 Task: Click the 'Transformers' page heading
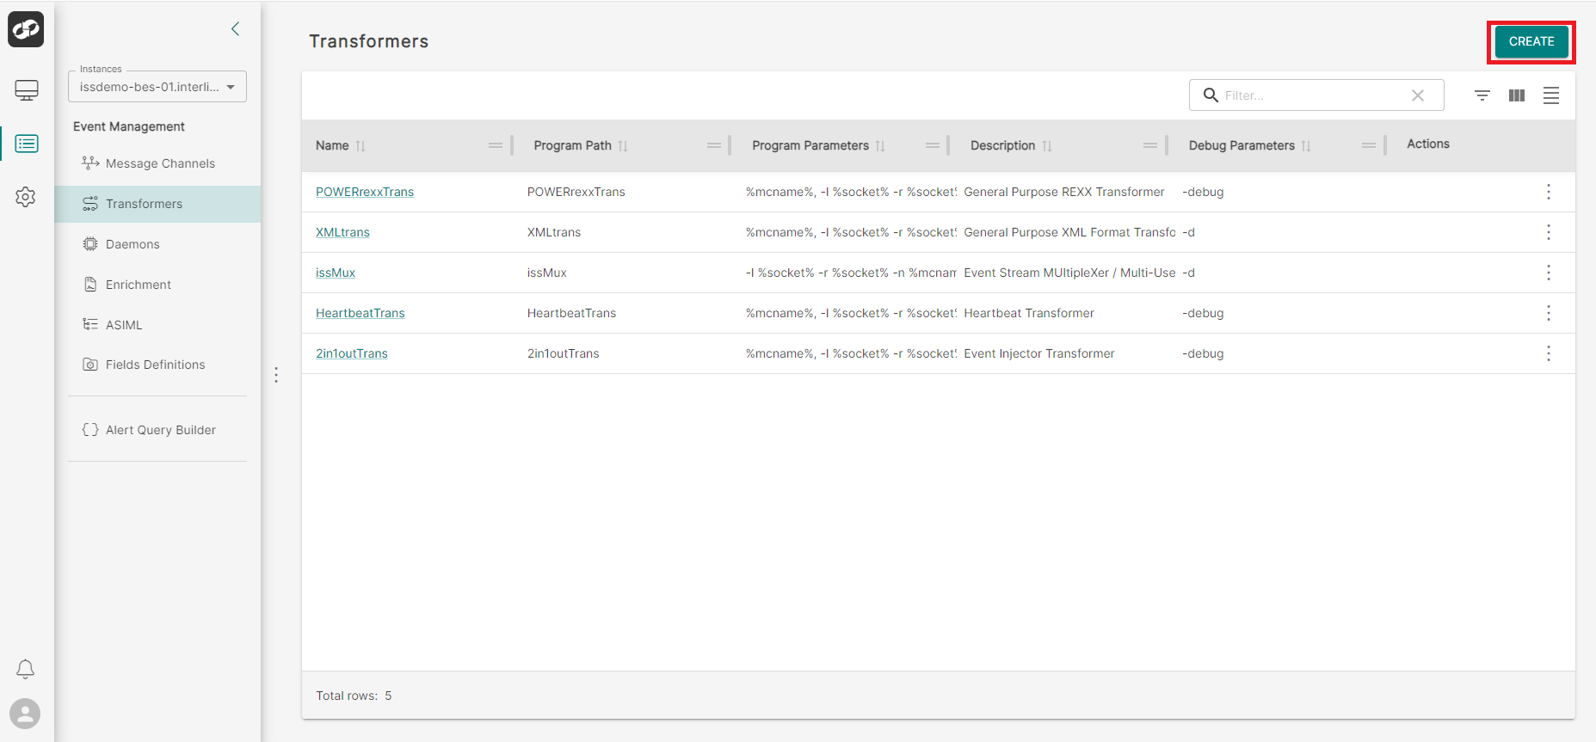click(369, 41)
